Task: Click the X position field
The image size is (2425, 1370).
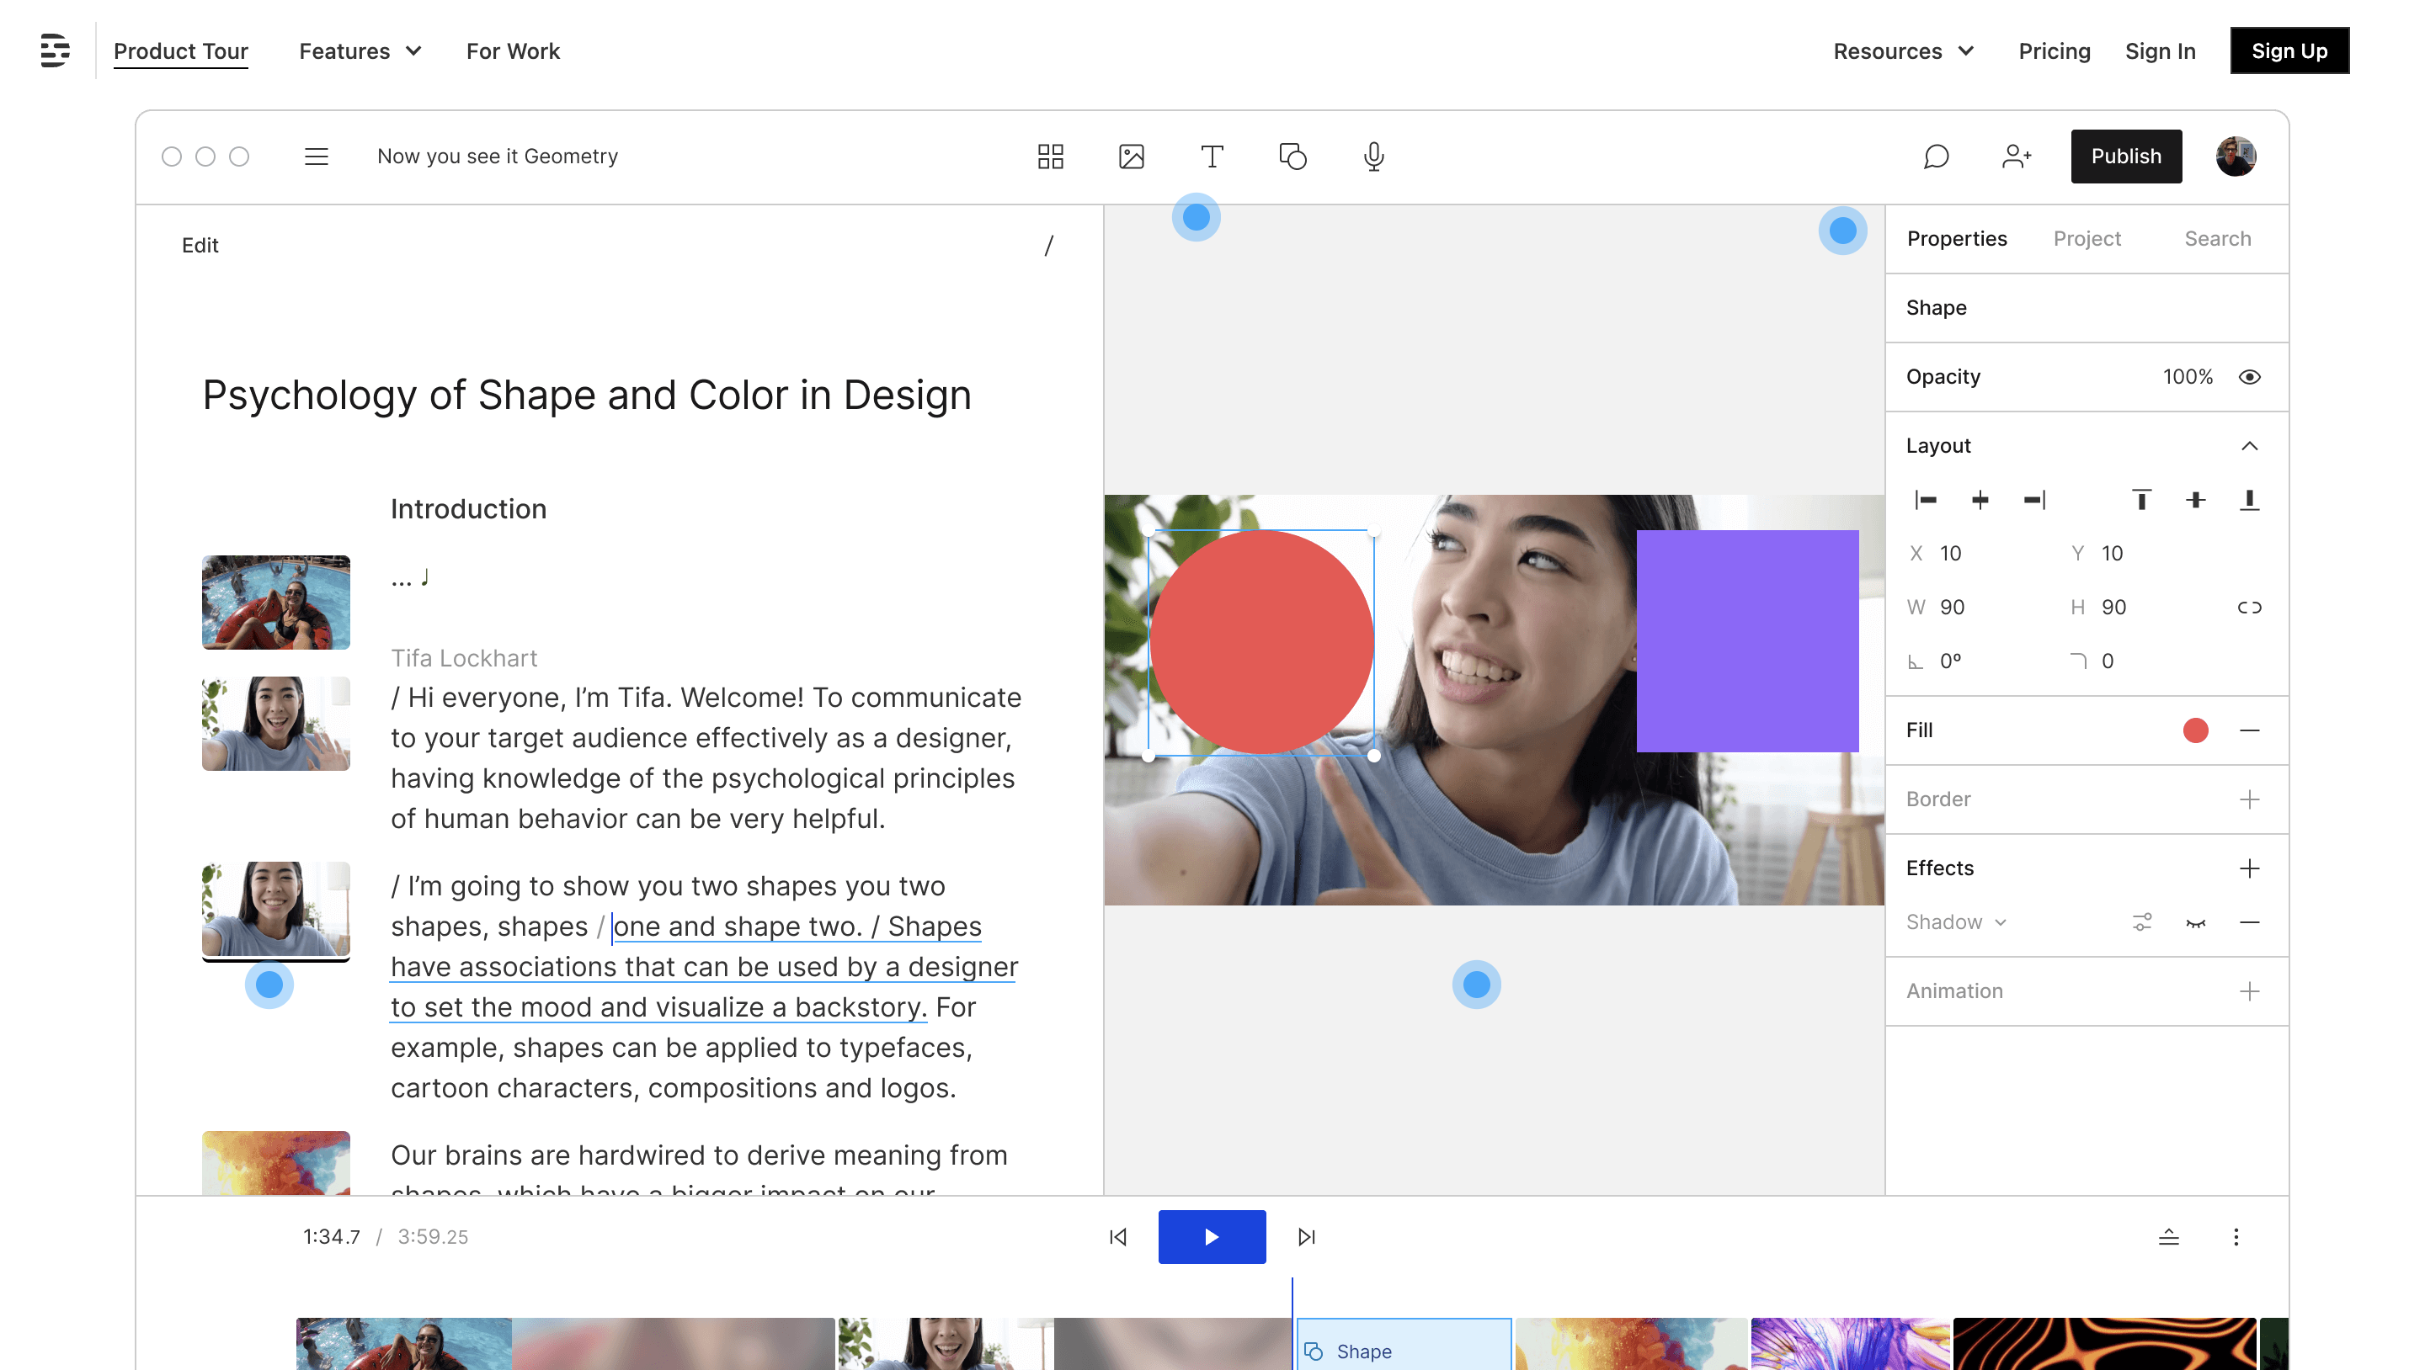Action: (x=1951, y=553)
